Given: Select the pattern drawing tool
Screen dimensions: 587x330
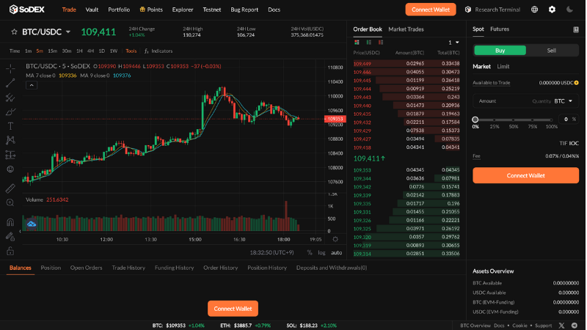Looking at the screenshot, I should 10,140.
